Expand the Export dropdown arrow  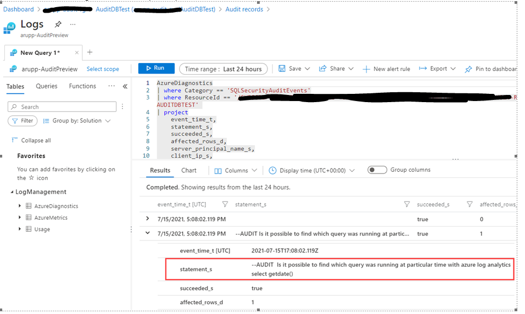(453, 69)
